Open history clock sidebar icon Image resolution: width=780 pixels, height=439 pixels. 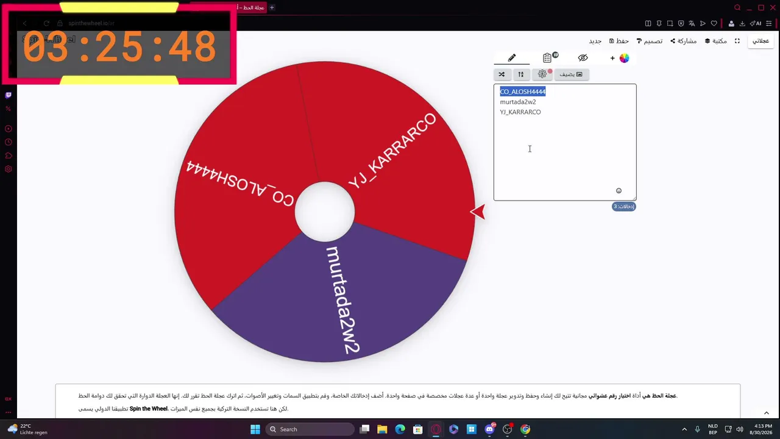(x=8, y=142)
